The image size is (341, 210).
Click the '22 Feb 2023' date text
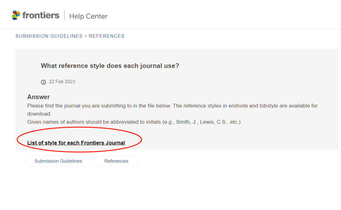(62, 82)
